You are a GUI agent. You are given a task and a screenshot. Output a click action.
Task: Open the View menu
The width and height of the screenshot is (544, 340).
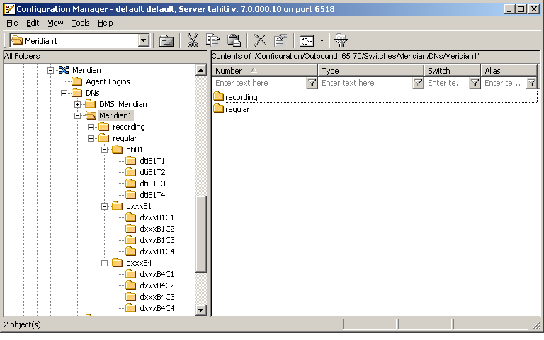pos(55,23)
